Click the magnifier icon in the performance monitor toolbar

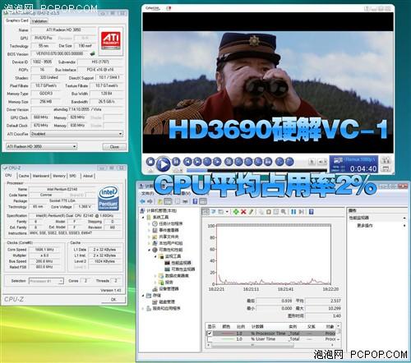point(284,212)
